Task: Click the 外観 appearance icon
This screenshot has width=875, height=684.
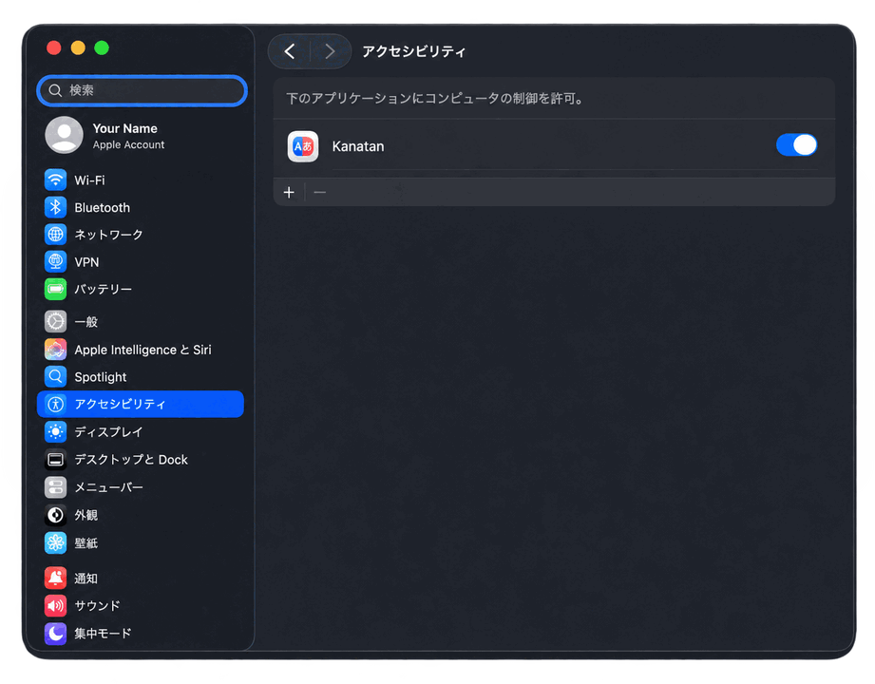Action: 55,514
